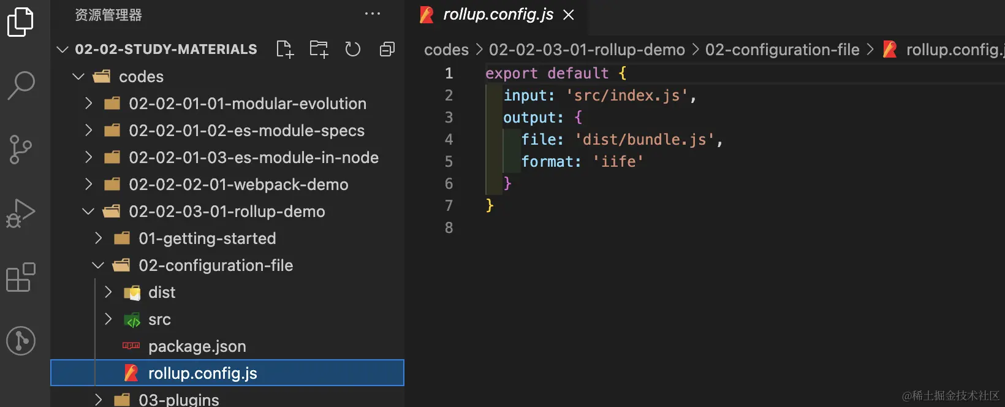Open the Extensions view
Viewport: 1005px width, 407px height.
21,278
